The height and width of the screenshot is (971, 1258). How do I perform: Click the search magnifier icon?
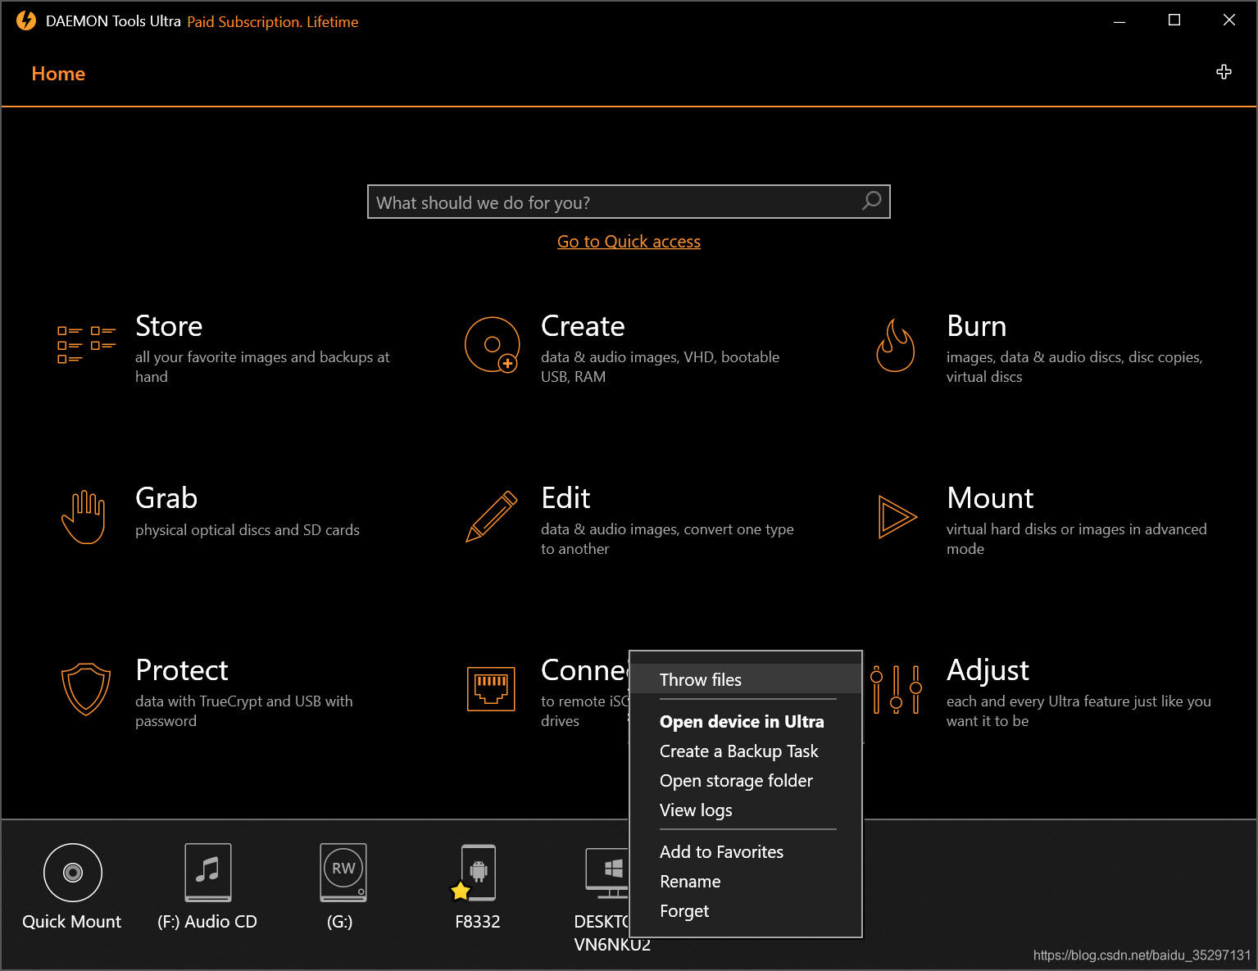(x=872, y=201)
